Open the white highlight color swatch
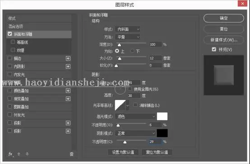 coord(162,116)
